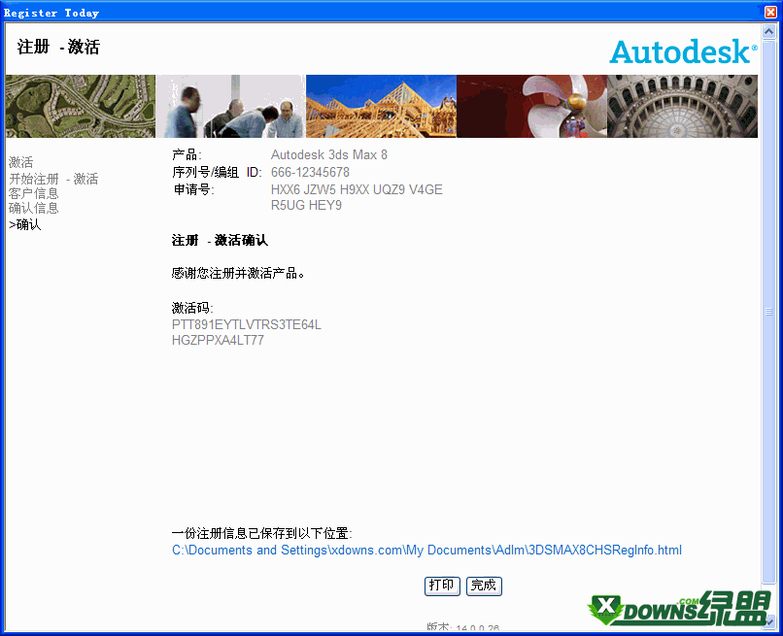Click the Autodesk logo
The image size is (783, 636).
pos(683,51)
